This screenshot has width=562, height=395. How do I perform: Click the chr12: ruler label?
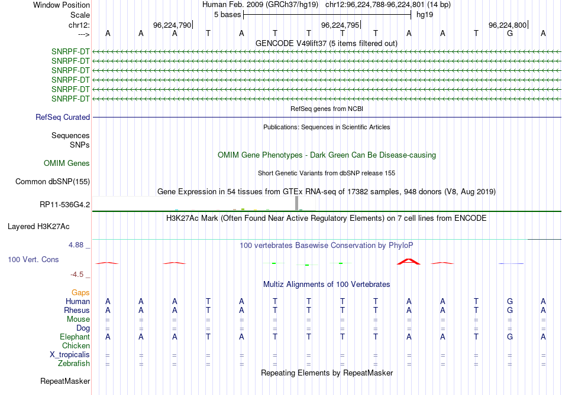(x=79, y=25)
